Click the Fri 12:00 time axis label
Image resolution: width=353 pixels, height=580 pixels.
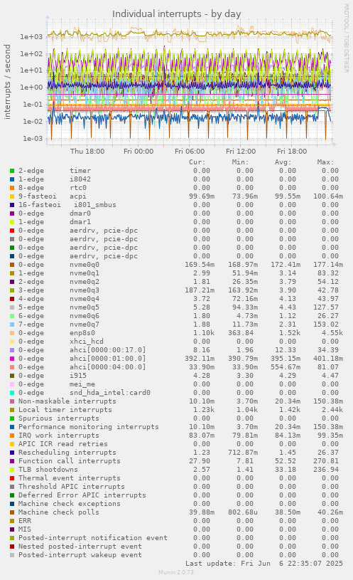point(241,152)
